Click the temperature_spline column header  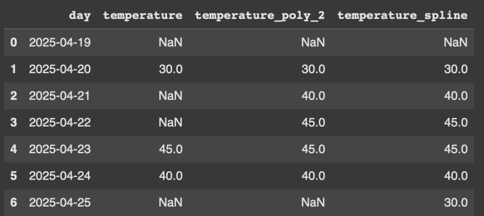[403, 16]
